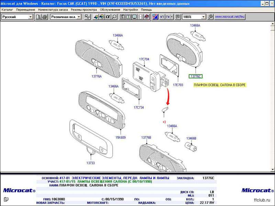
Task: Click FINIS number 1063880
Action: pyautogui.click(x=58, y=199)
